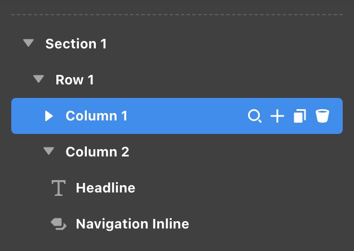Delete Column 1 with the trash icon
Image resolution: width=354 pixels, height=251 pixels.
322,116
